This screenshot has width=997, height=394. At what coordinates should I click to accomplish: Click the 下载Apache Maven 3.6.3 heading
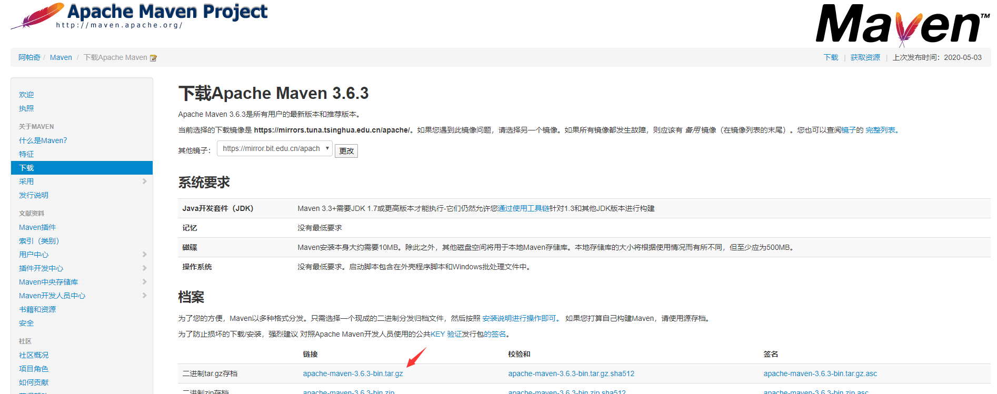tap(273, 93)
